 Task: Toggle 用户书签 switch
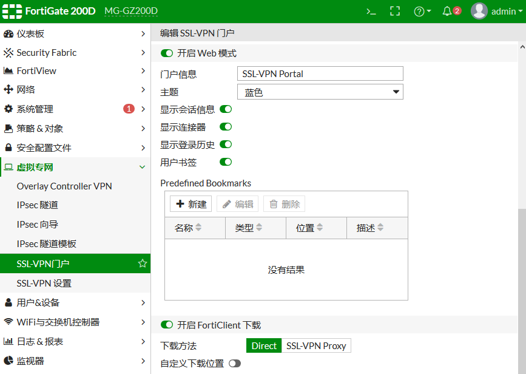(x=226, y=162)
